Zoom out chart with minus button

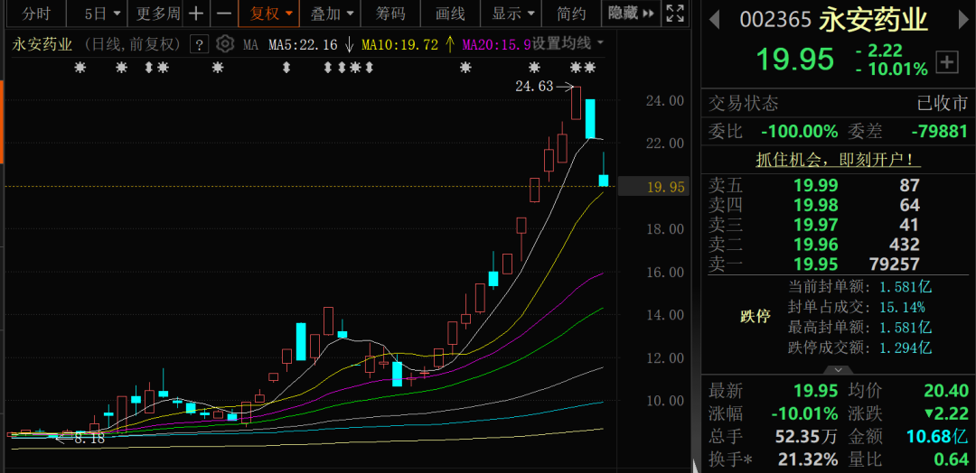point(223,14)
